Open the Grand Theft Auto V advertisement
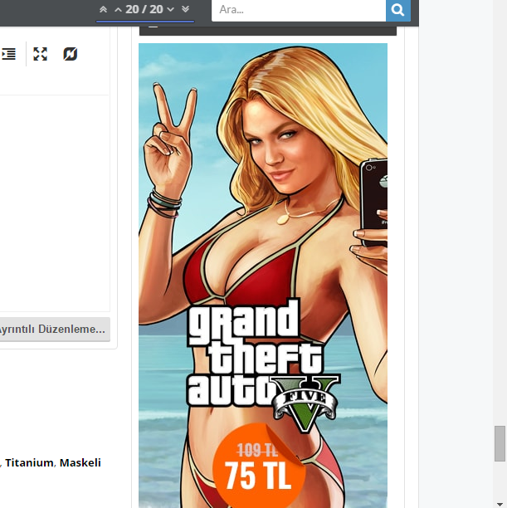Image resolution: width=507 pixels, height=508 pixels. [x=262, y=208]
